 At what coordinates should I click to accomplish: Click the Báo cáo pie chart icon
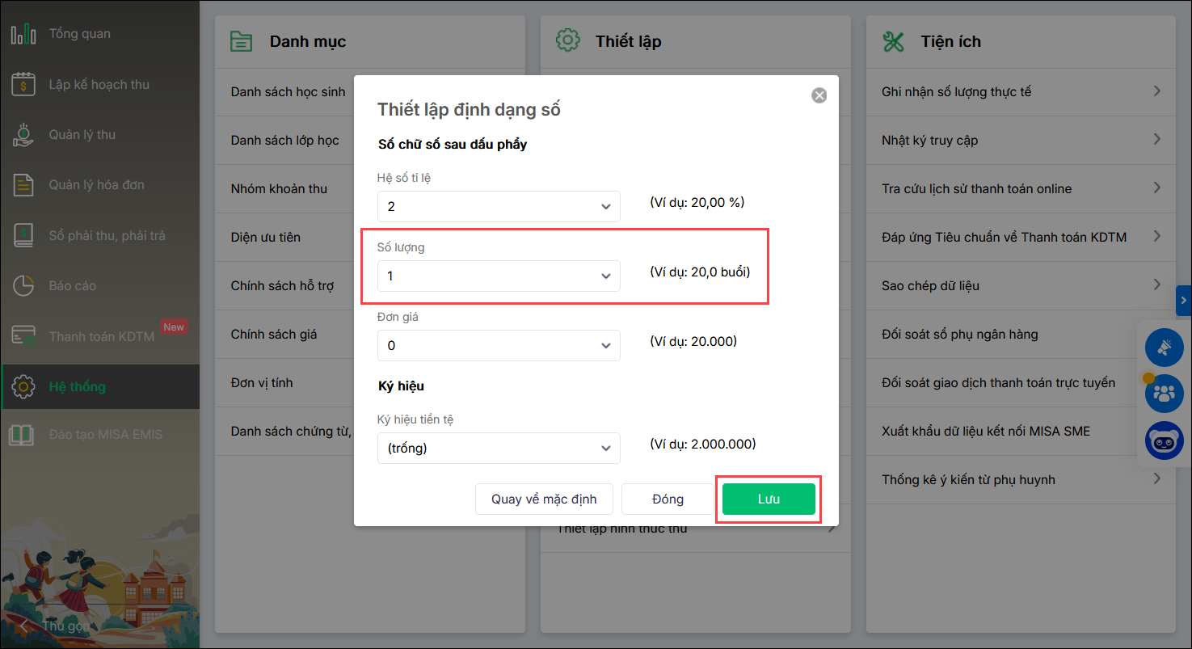point(23,285)
